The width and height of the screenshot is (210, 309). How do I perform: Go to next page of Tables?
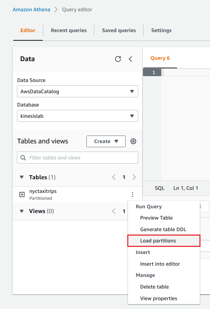134,177
